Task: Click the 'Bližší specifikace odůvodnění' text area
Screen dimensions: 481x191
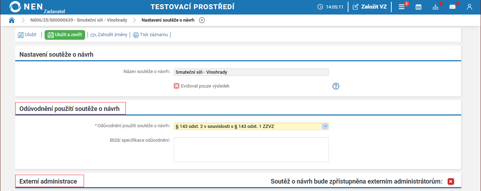Action: pos(251,149)
